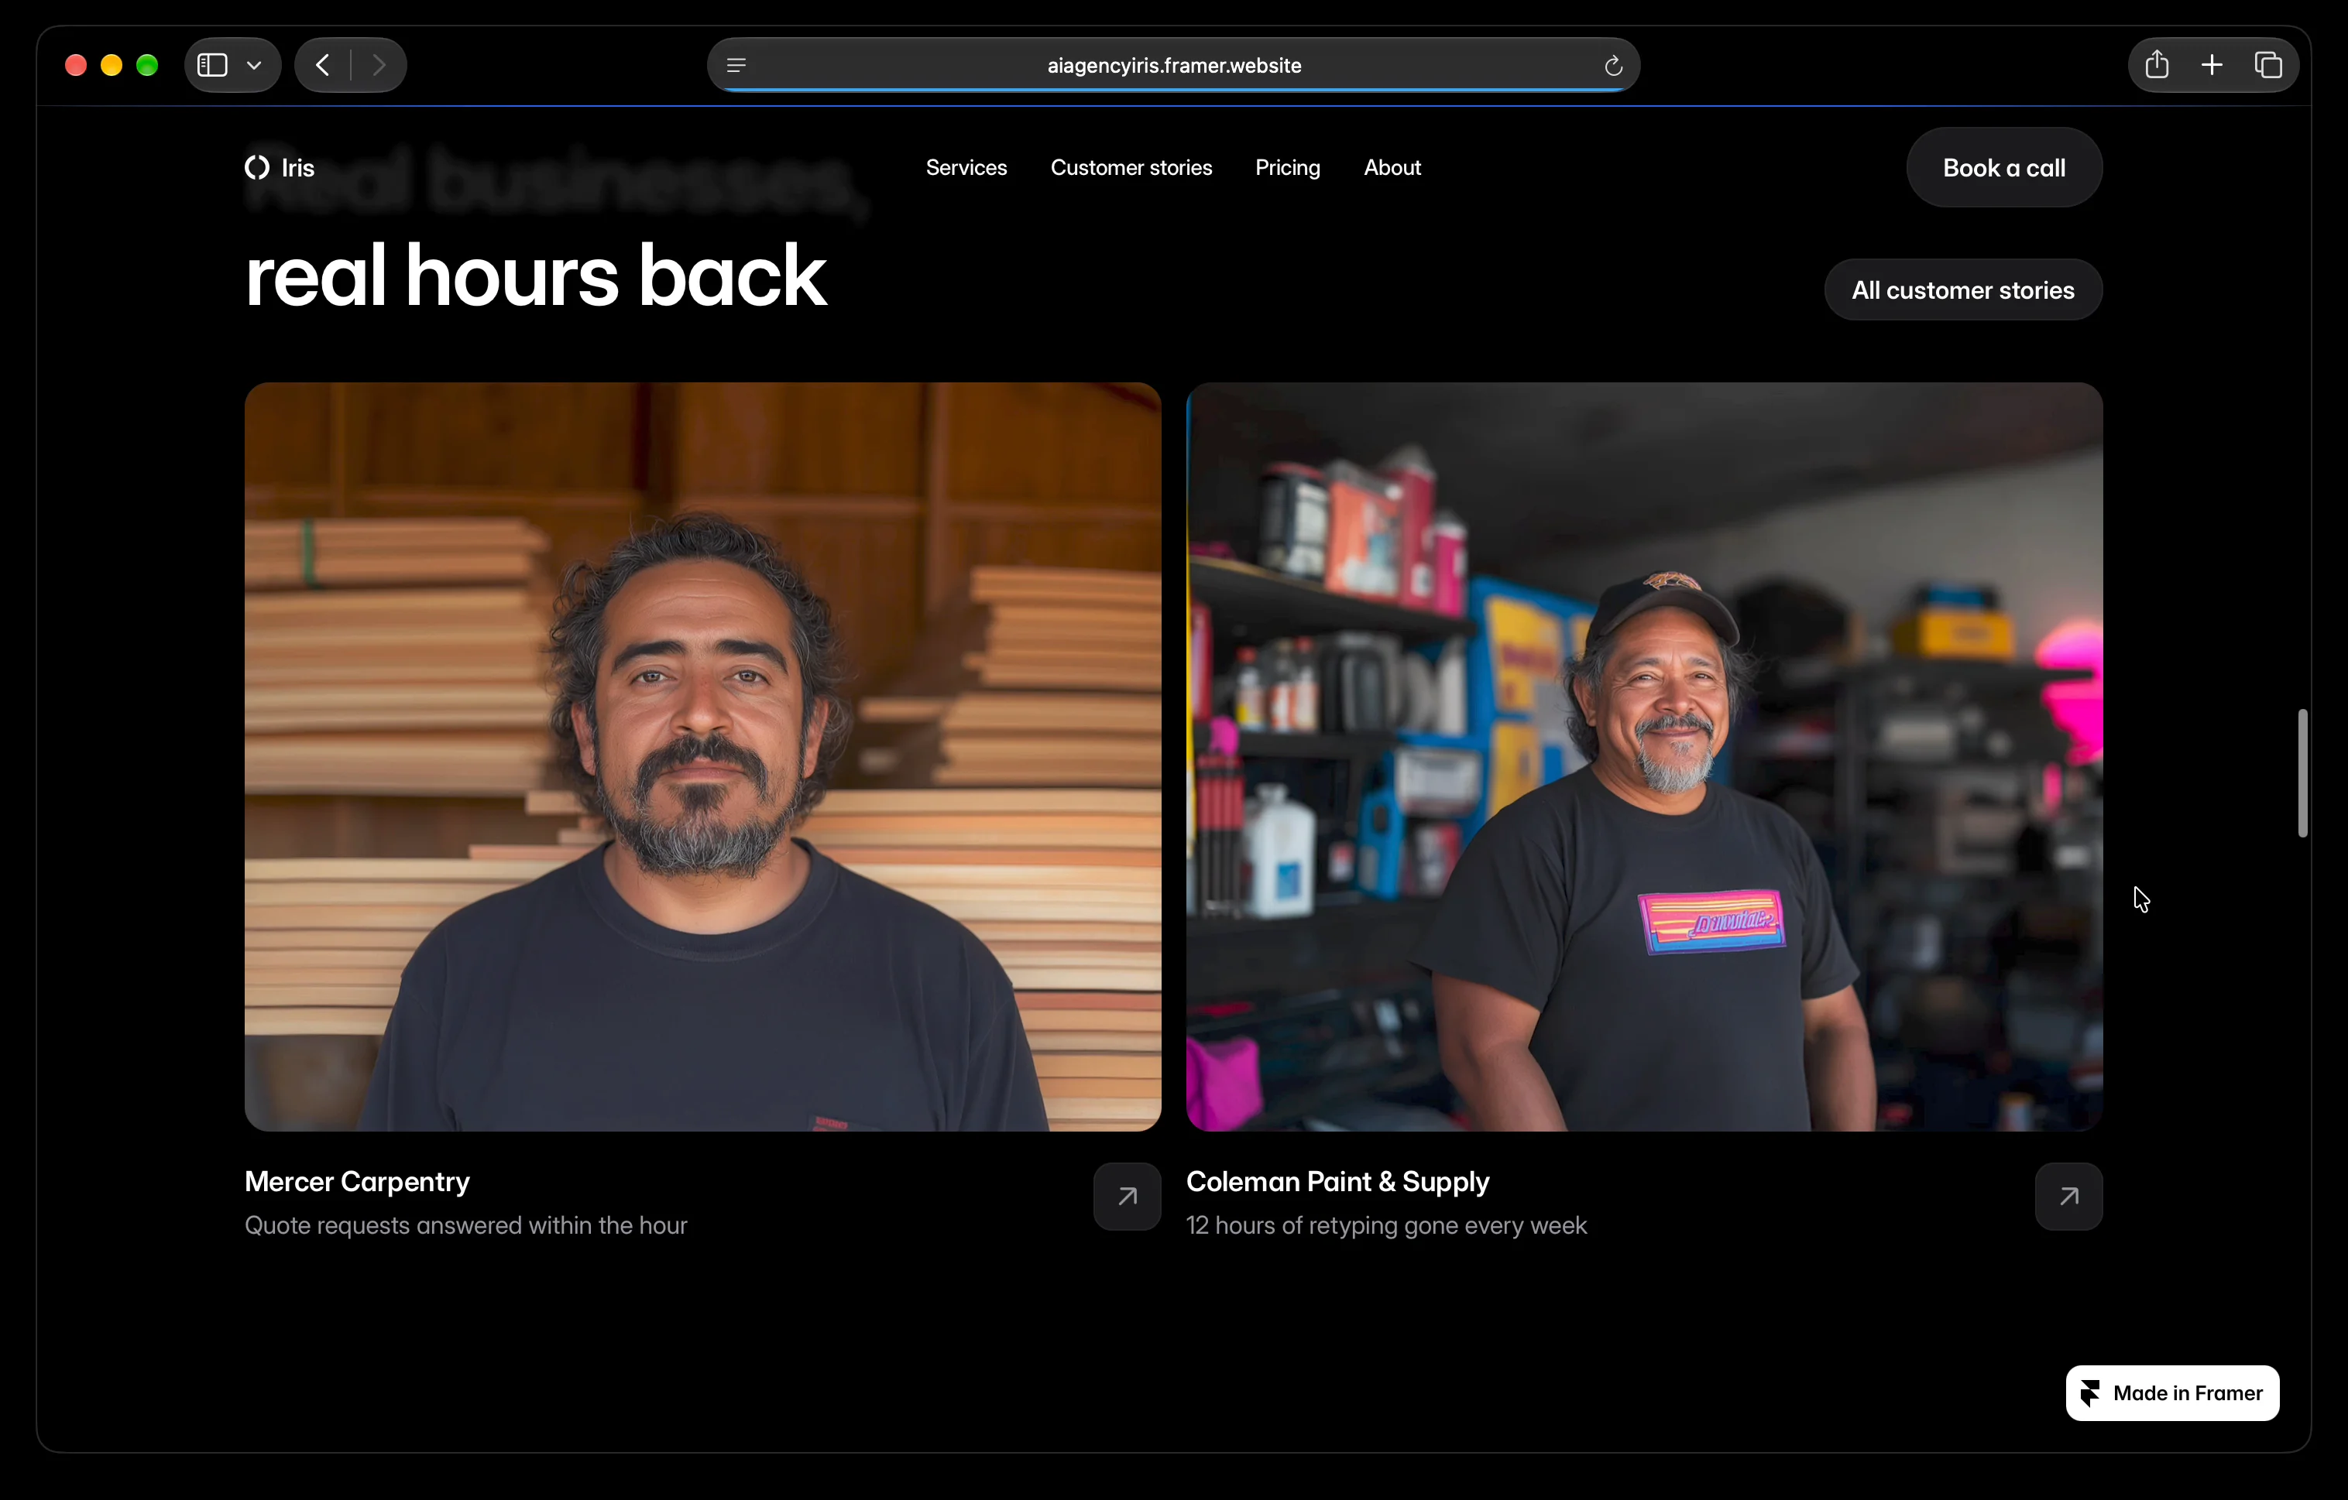2348x1500 pixels.
Task: Open the Share icon in Safari toolbar
Action: click(2157, 64)
